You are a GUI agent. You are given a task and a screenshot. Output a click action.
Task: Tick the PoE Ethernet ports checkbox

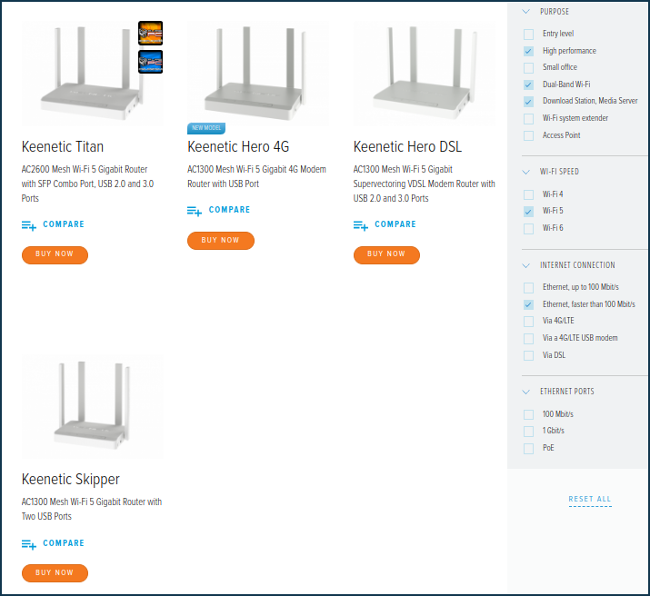528,448
